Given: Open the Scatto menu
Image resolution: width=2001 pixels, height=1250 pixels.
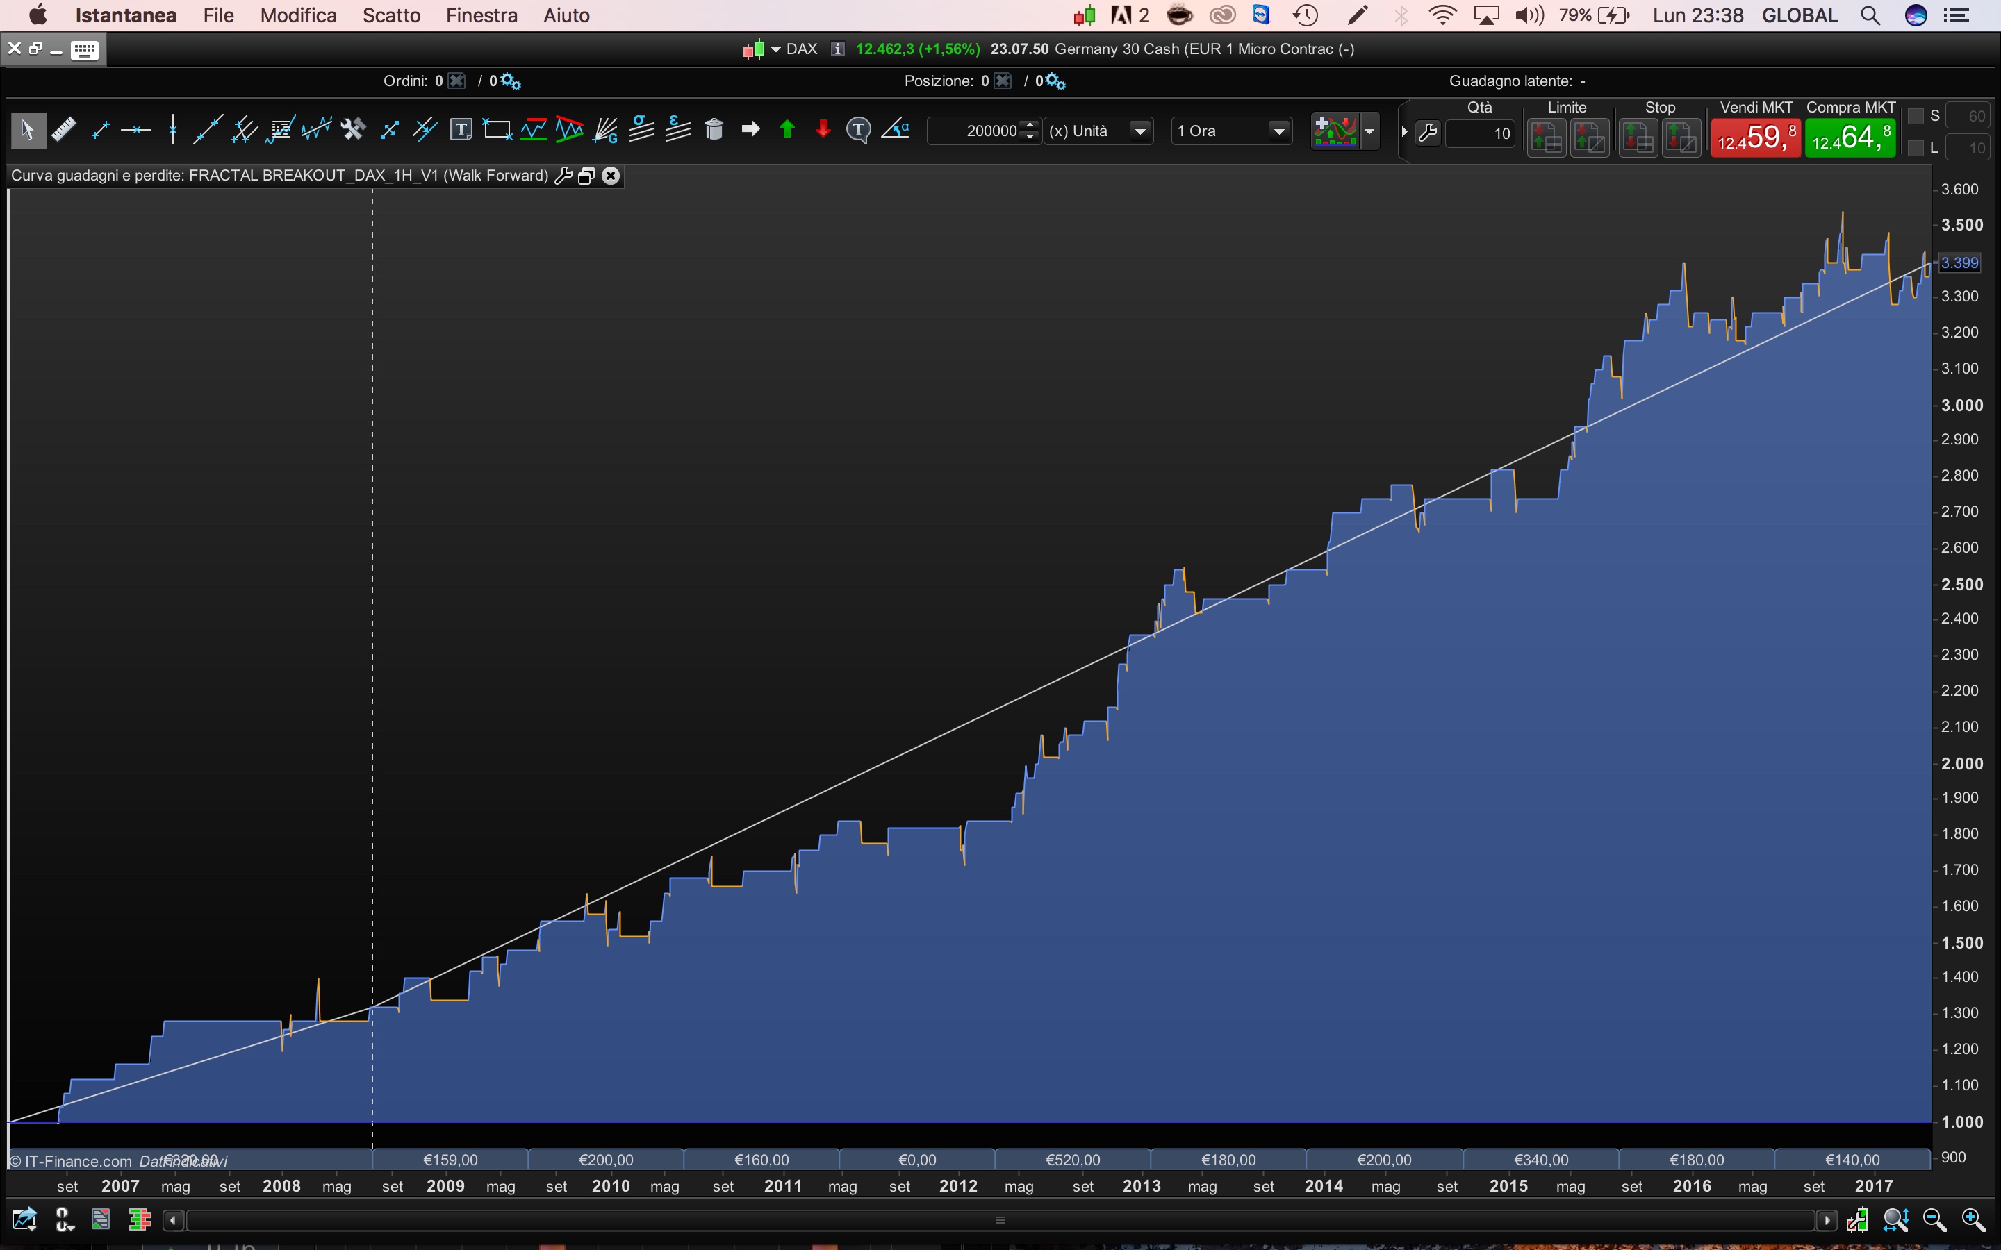Looking at the screenshot, I should pos(391,16).
